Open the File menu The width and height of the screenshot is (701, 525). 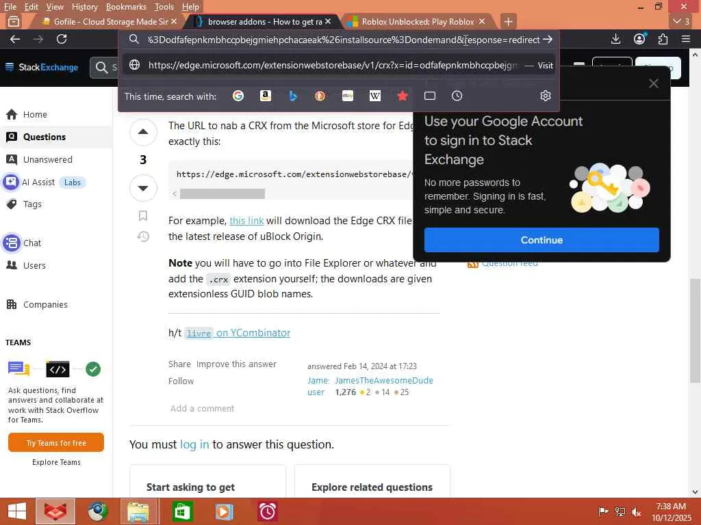click(10, 7)
